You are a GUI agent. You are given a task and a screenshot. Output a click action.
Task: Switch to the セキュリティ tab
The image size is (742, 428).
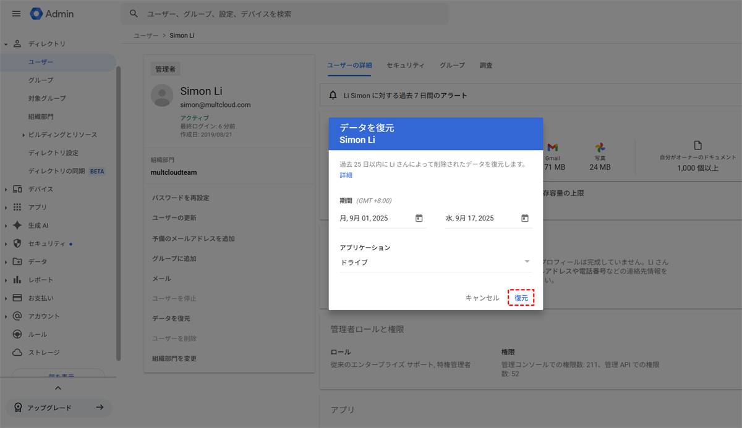(x=406, y=65)
